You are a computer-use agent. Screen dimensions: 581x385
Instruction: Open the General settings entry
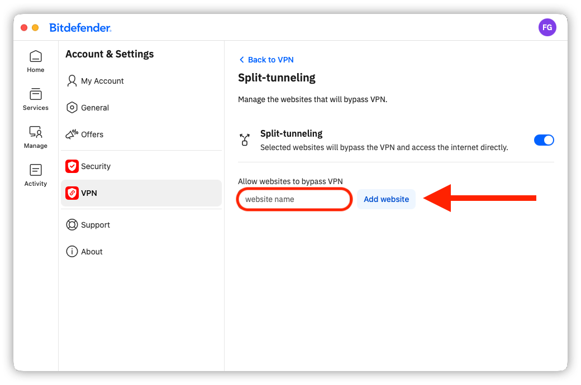pyautogui.click(x=141, y=107)
